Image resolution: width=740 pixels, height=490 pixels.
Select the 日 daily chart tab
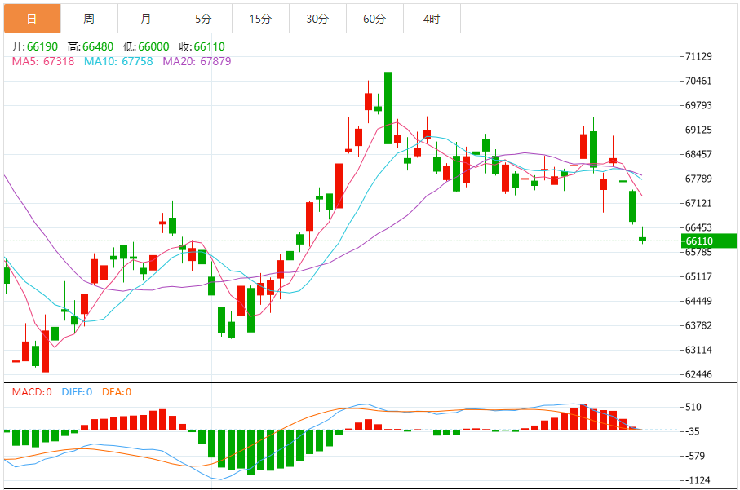tap(32, 19)
